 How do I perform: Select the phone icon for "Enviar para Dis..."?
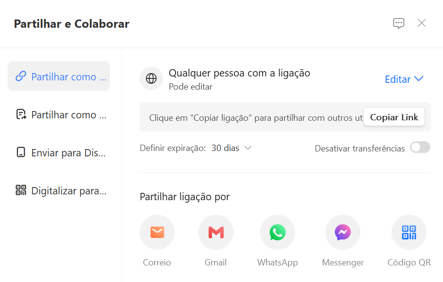coord(20,152)
